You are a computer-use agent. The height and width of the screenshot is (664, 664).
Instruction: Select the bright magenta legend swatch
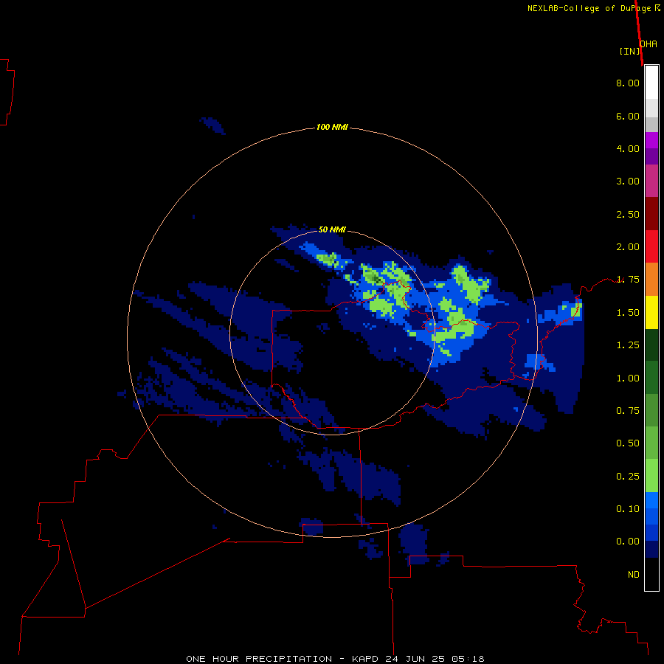(x=651, y=140)
